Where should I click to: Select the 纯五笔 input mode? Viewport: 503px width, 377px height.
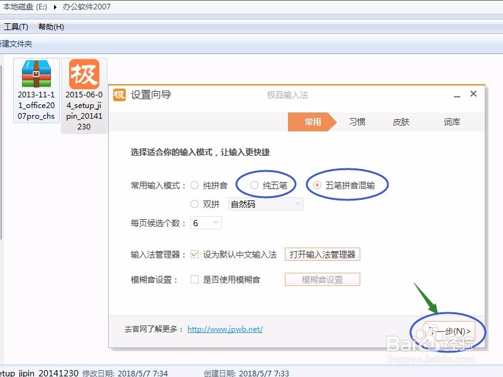tap(255, 185)
